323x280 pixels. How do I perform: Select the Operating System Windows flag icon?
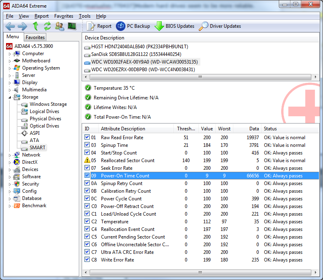click(x=16, y=68)
